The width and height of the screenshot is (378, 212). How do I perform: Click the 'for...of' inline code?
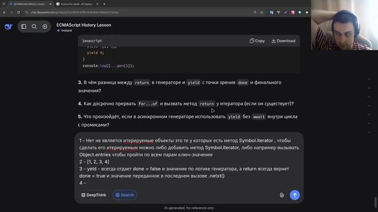148,104
